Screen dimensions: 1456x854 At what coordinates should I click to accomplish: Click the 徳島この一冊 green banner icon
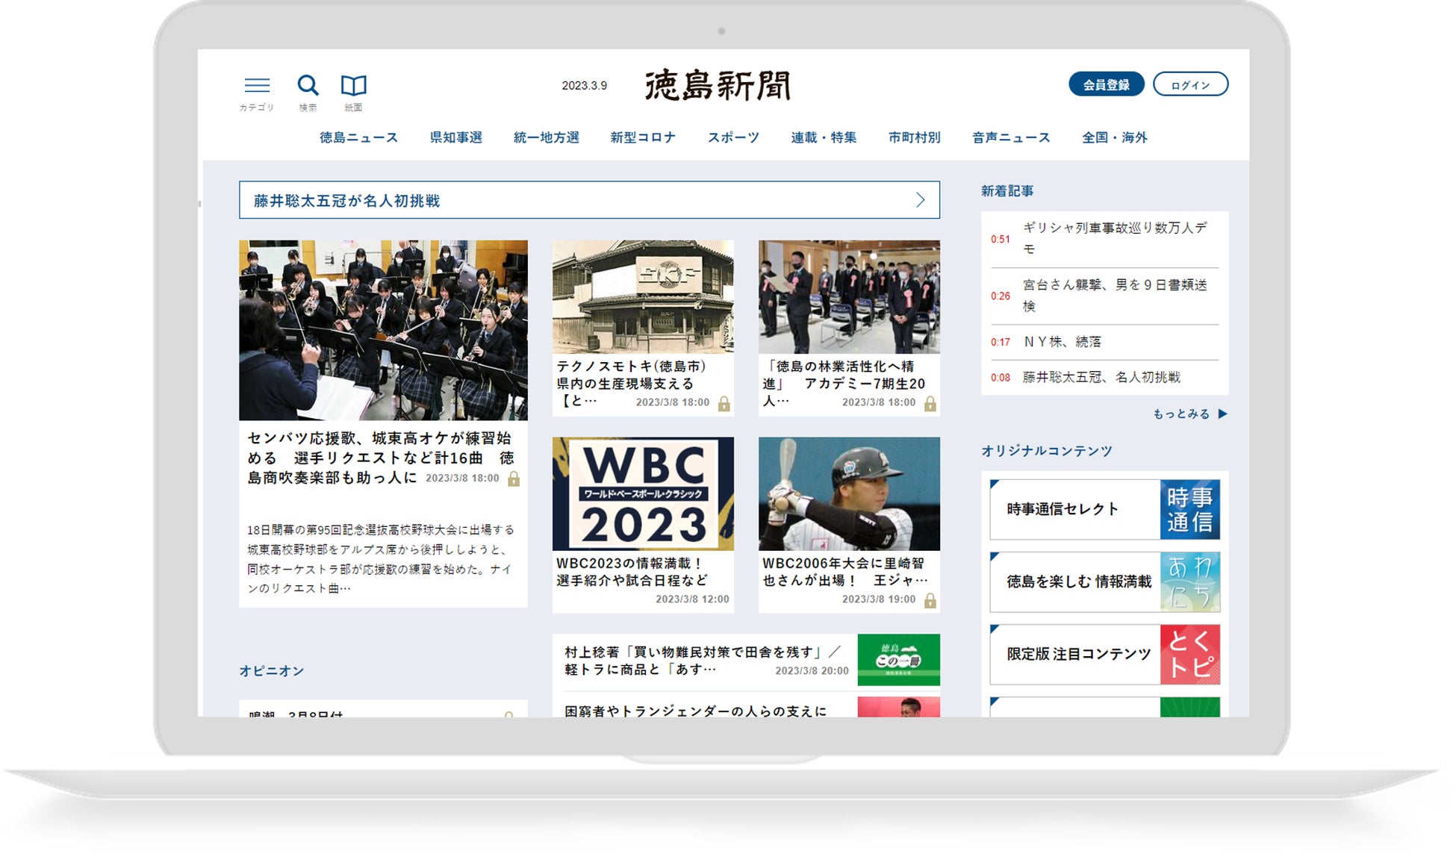click(x=898, y=659)
